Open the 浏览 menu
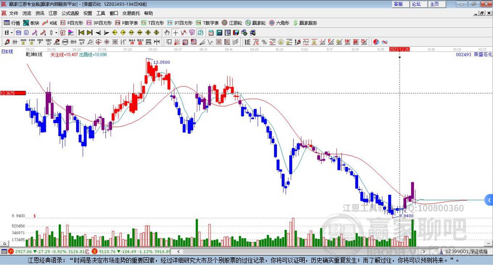The width and height of the screenshot is (493, 265). (27, 13)
